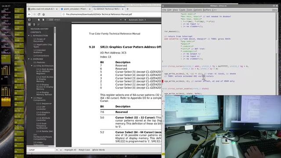The image size is (281, 158).
Task: Jump to 2.3.2 CRT Controller entry
Action: tap(41, 108)
